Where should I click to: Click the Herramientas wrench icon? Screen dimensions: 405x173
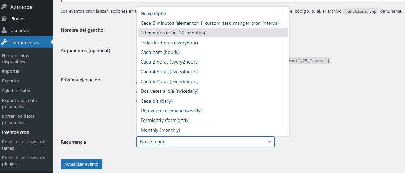click(4, 42)
